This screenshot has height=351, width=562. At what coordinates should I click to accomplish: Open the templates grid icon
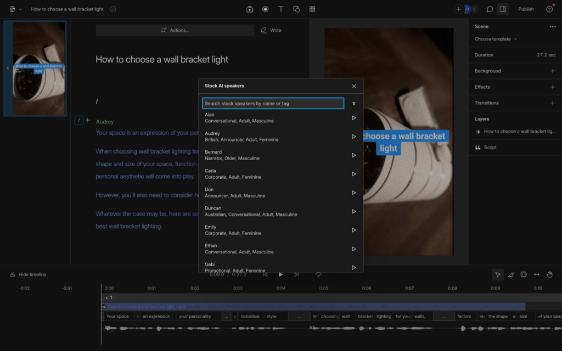pyautogui.click(x=312, y=9)
